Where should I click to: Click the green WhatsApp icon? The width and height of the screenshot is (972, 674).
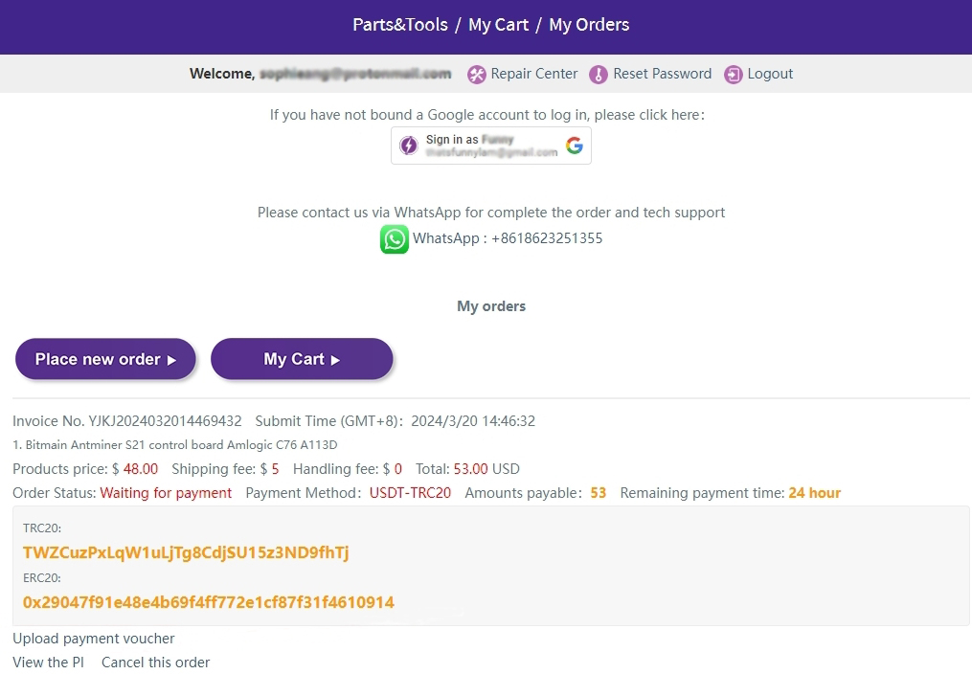click(x=395, y=238)
